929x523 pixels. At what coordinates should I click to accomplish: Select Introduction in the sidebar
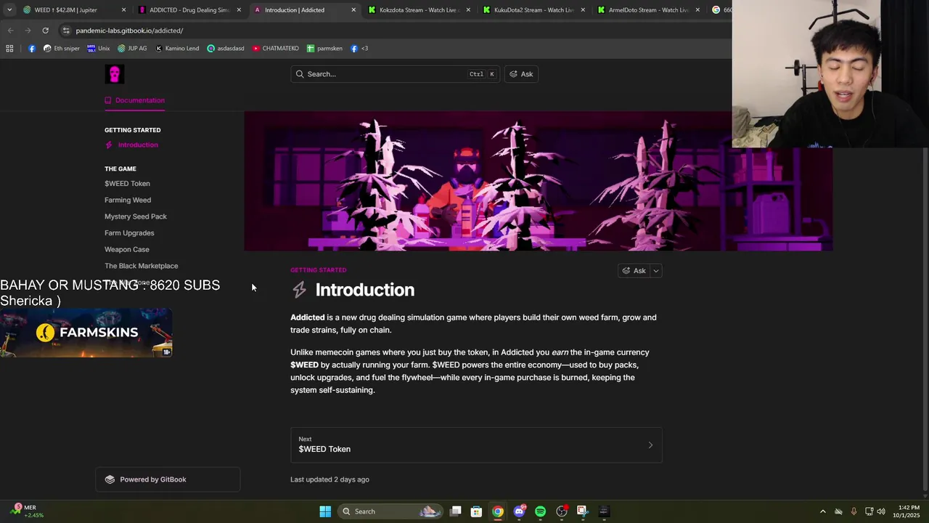138,145
